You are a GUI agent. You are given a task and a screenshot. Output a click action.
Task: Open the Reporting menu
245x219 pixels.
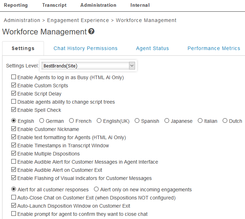[x=16, y=5]
